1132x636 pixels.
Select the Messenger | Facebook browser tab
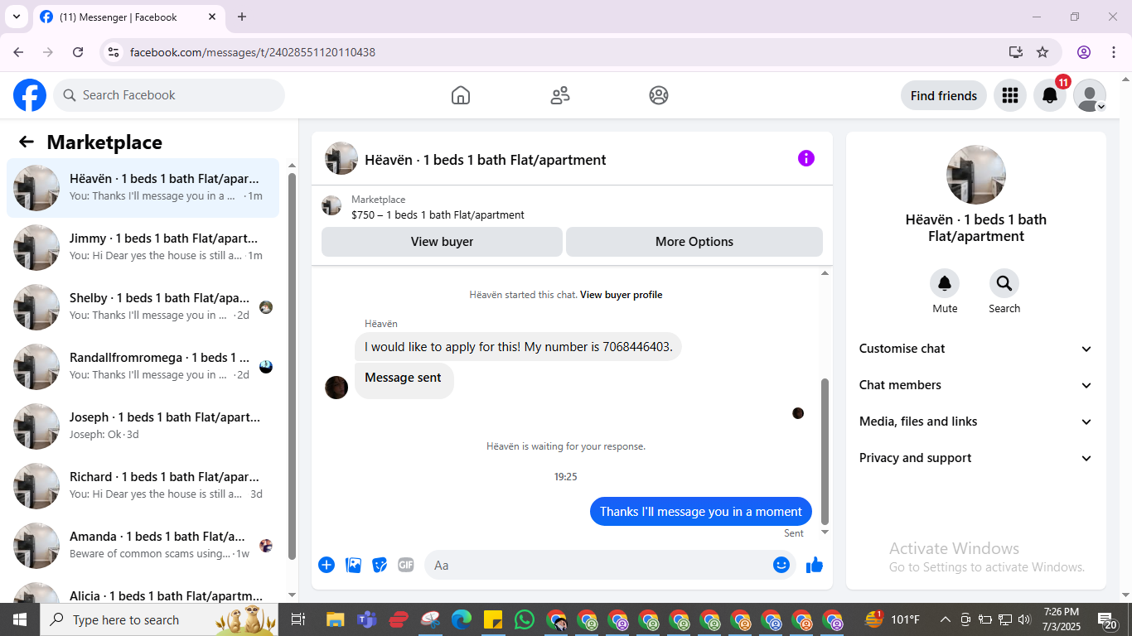click(128, 17)
